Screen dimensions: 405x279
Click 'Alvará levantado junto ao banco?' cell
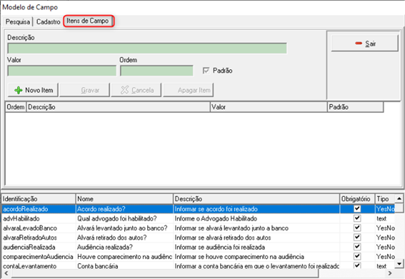[124, 228]
